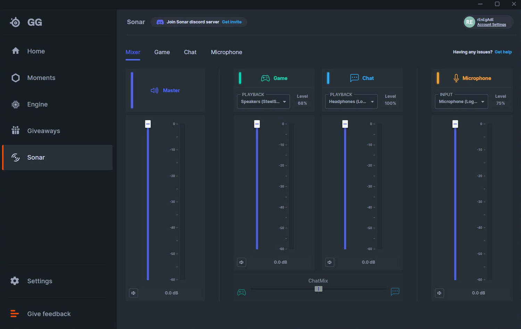Open Settings in the sidebar

57,281
